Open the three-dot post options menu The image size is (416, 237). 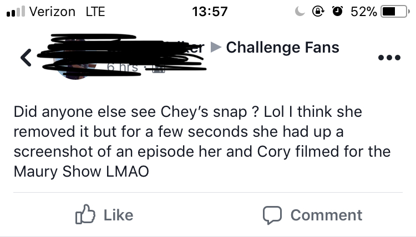(389, 58)
